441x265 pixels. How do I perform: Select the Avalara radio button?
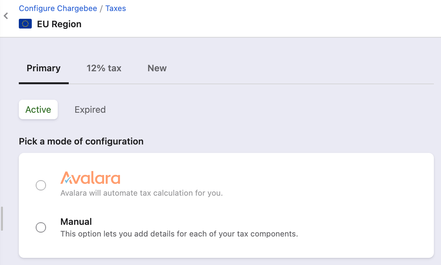(41, 186)
